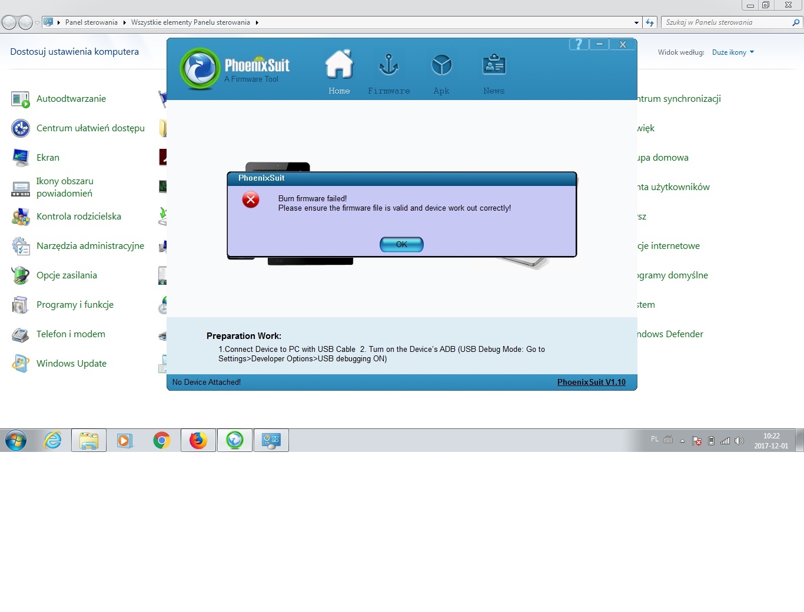The height and width of the screenshot is (612, 804).
Task: Open the Grupa domowa link
Action: pos(663,158)
